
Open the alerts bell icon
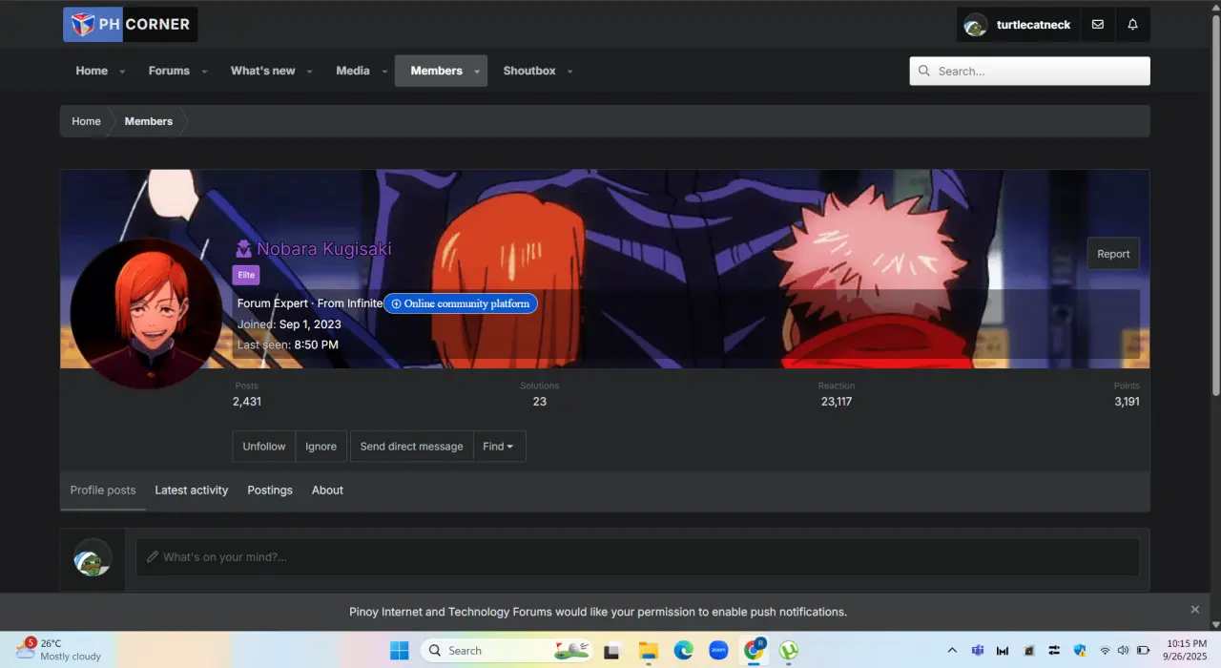(x=1132, y=25)
